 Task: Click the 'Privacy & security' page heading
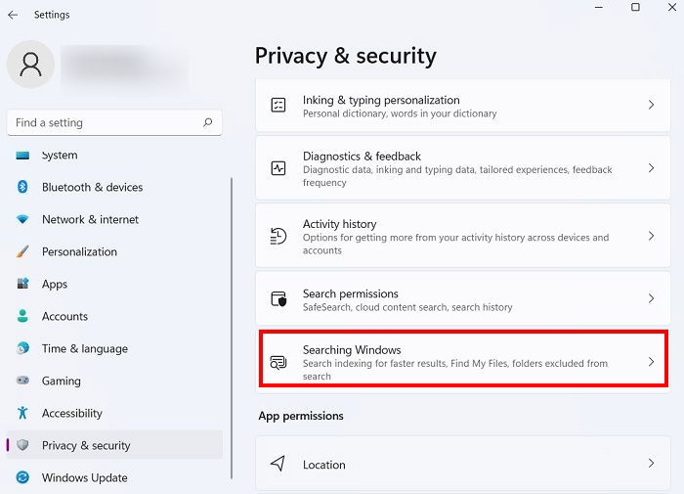point(346,57)
